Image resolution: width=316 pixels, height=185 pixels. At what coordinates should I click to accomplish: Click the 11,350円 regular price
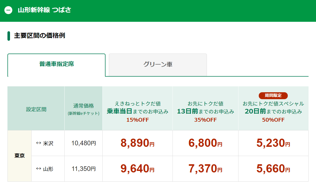point(83,169)
